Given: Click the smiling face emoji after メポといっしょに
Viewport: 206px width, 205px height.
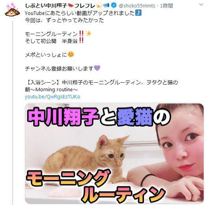Looking at the screenshot, I should tap(71, 54).
